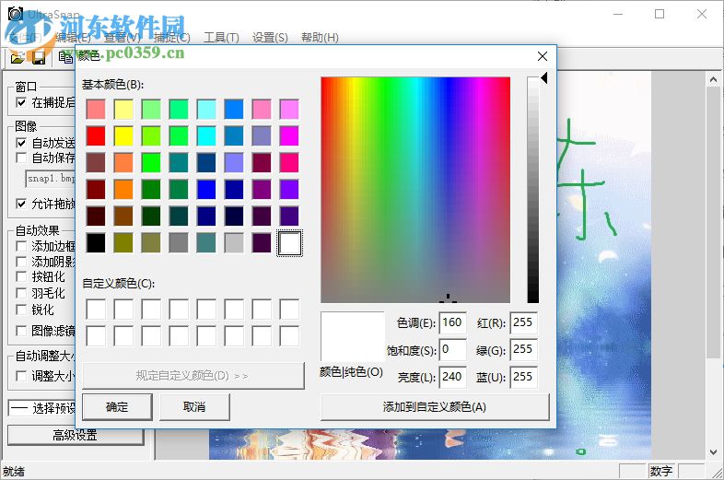Click the 取消 button
This screenshot has height=480, width=724.
(194, 407)
